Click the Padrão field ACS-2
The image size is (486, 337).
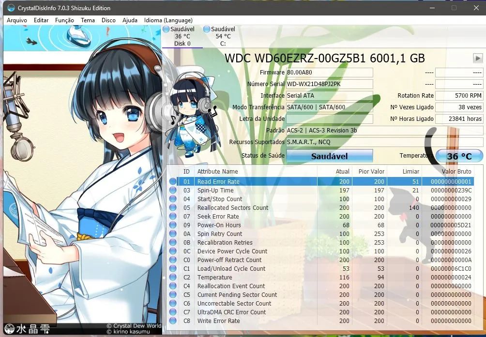pyautogui.click(x=384, y=130)
